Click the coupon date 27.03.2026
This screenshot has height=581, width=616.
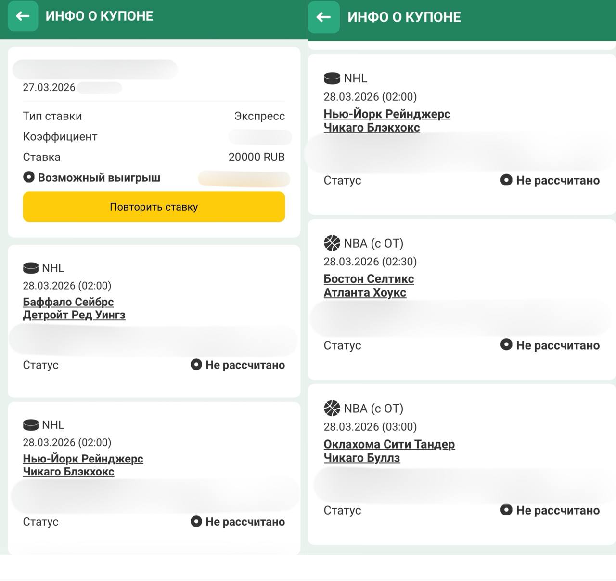(49, 87)
